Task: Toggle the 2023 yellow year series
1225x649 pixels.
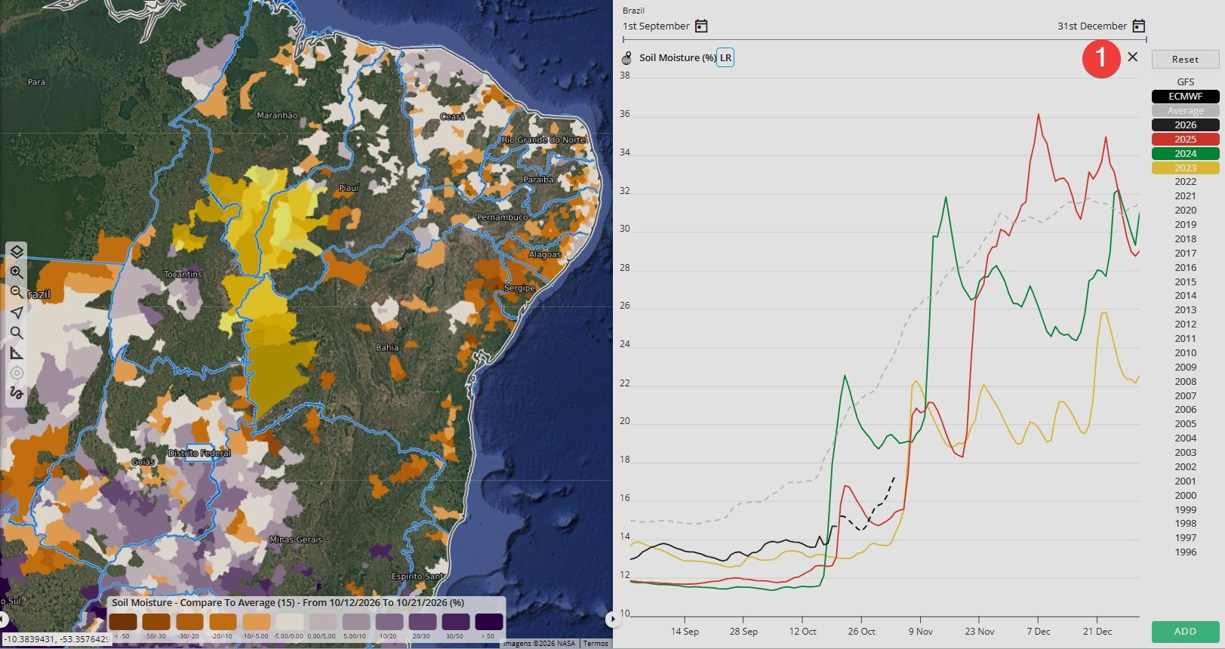Action: 1185,168
